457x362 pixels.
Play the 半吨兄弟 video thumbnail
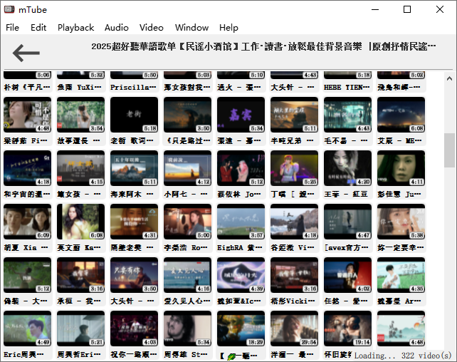click(295, 115)
